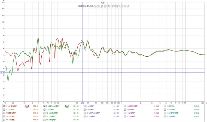Click the SPL graph title

point(103,4)
